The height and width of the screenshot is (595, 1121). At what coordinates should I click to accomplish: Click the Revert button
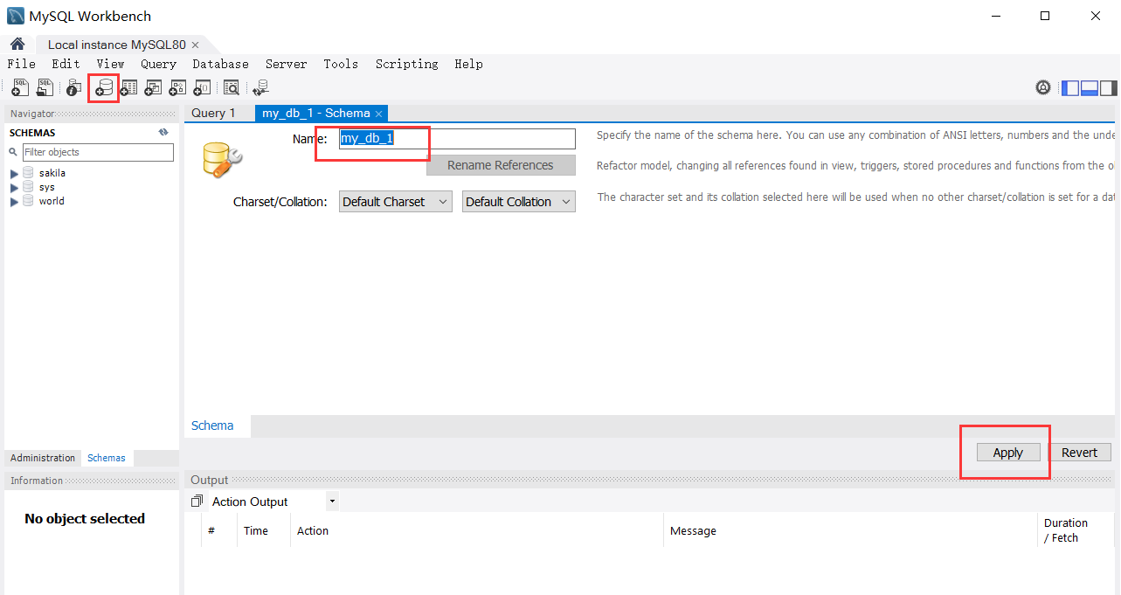[1080, 453]
